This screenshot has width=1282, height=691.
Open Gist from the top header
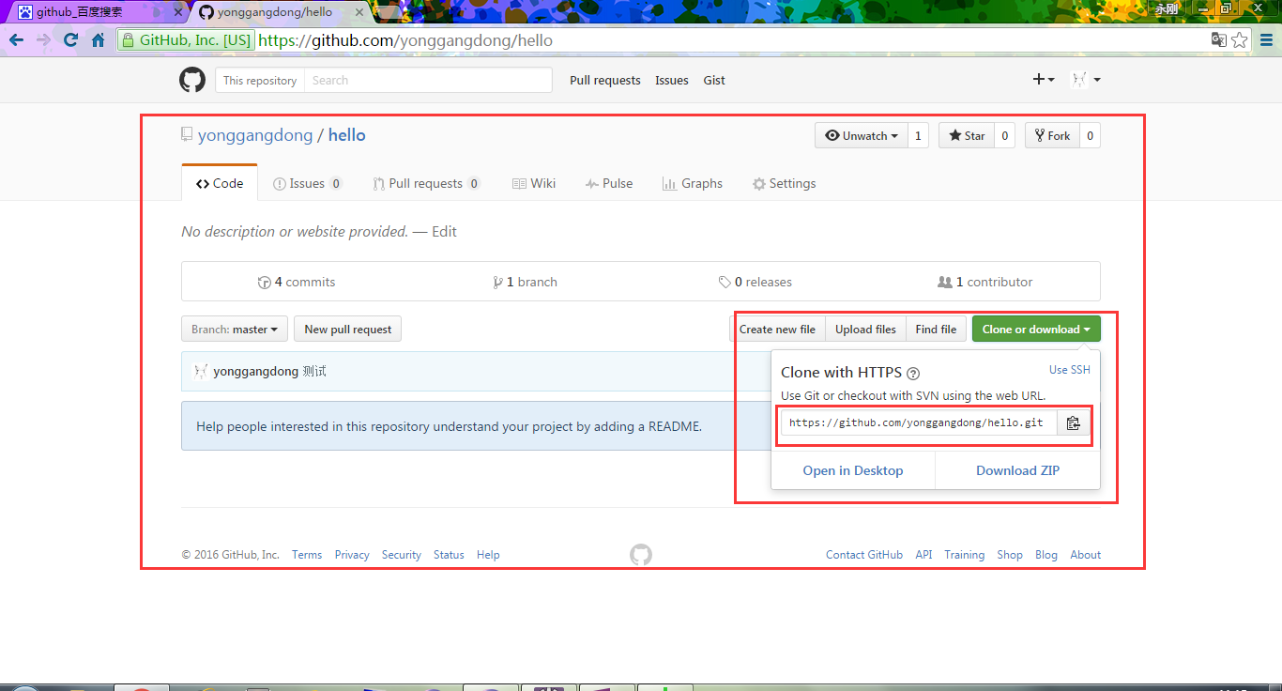(714, 81)
